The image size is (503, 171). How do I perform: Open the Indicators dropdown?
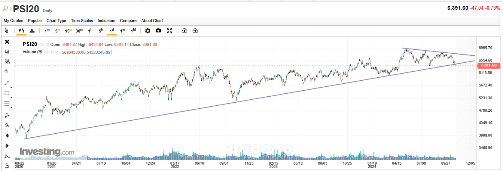coord(106,21)
